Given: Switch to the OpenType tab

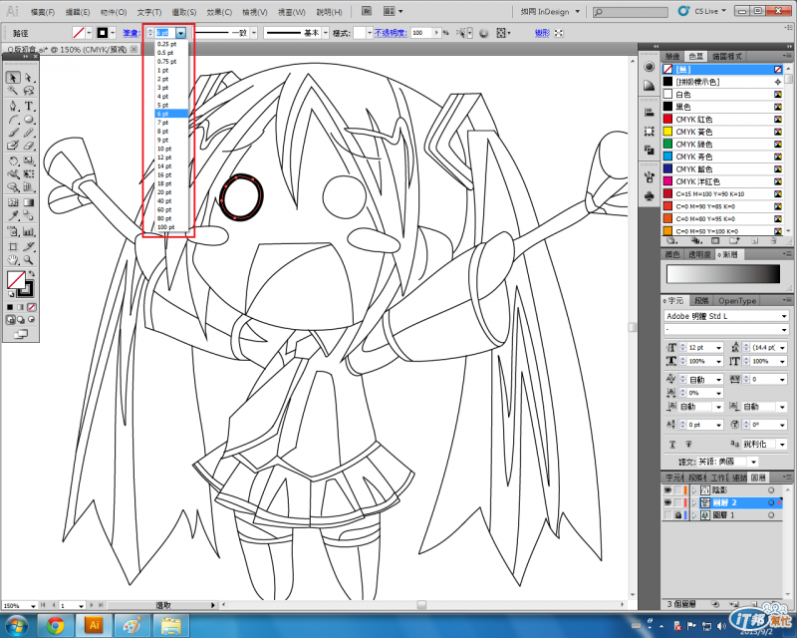Looking at the screenshot, I should click(737, 301).
